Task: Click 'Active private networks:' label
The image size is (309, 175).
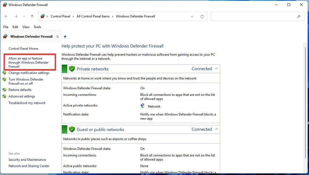Action: point(80,105)
